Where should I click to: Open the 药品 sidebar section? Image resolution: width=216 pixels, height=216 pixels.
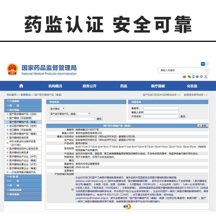(x=23, y=106)
